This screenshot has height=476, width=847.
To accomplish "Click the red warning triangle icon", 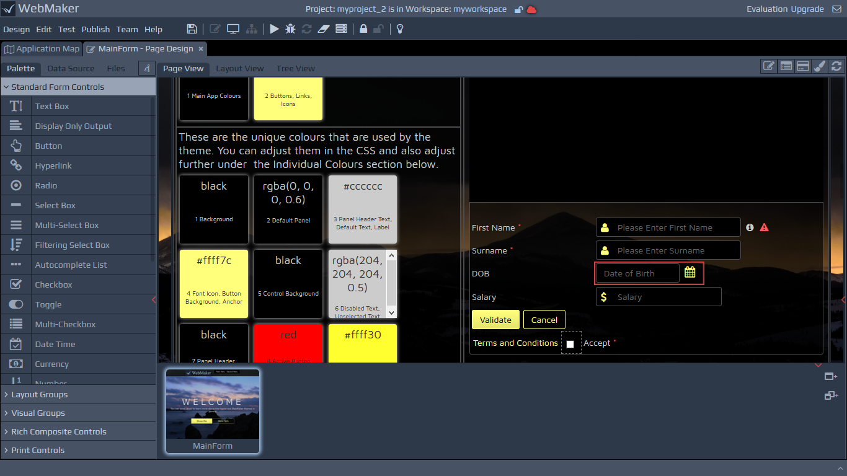I will pos(764,227).
